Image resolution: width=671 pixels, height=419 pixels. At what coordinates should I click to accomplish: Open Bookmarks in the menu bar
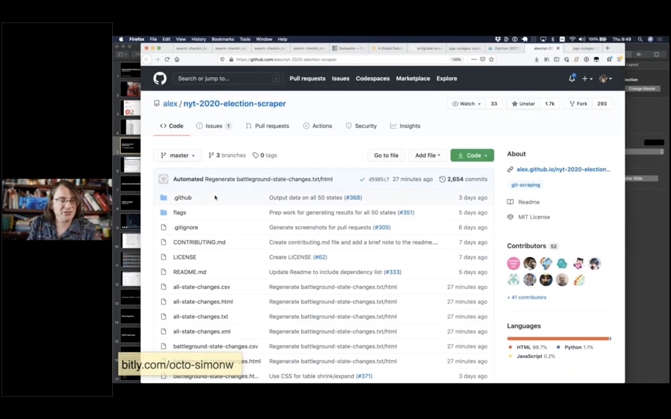(223, 39)
